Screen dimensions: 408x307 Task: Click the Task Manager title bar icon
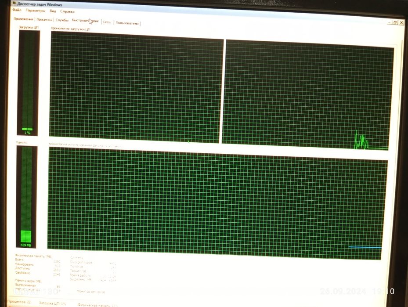(x=14, y=3)
